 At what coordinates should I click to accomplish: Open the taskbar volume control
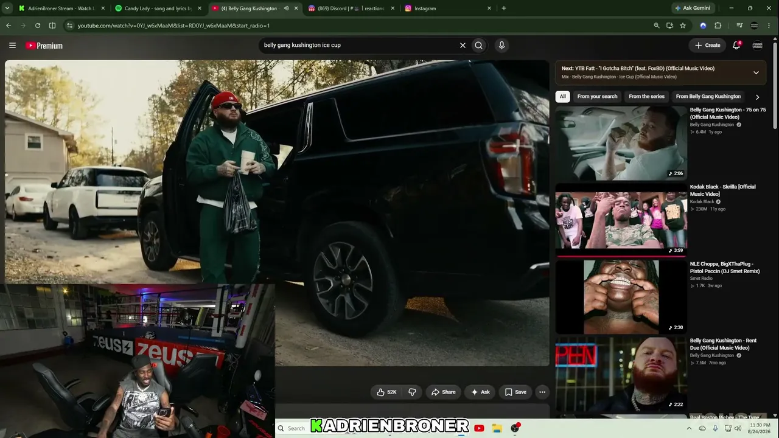click(x=738, y=428)
